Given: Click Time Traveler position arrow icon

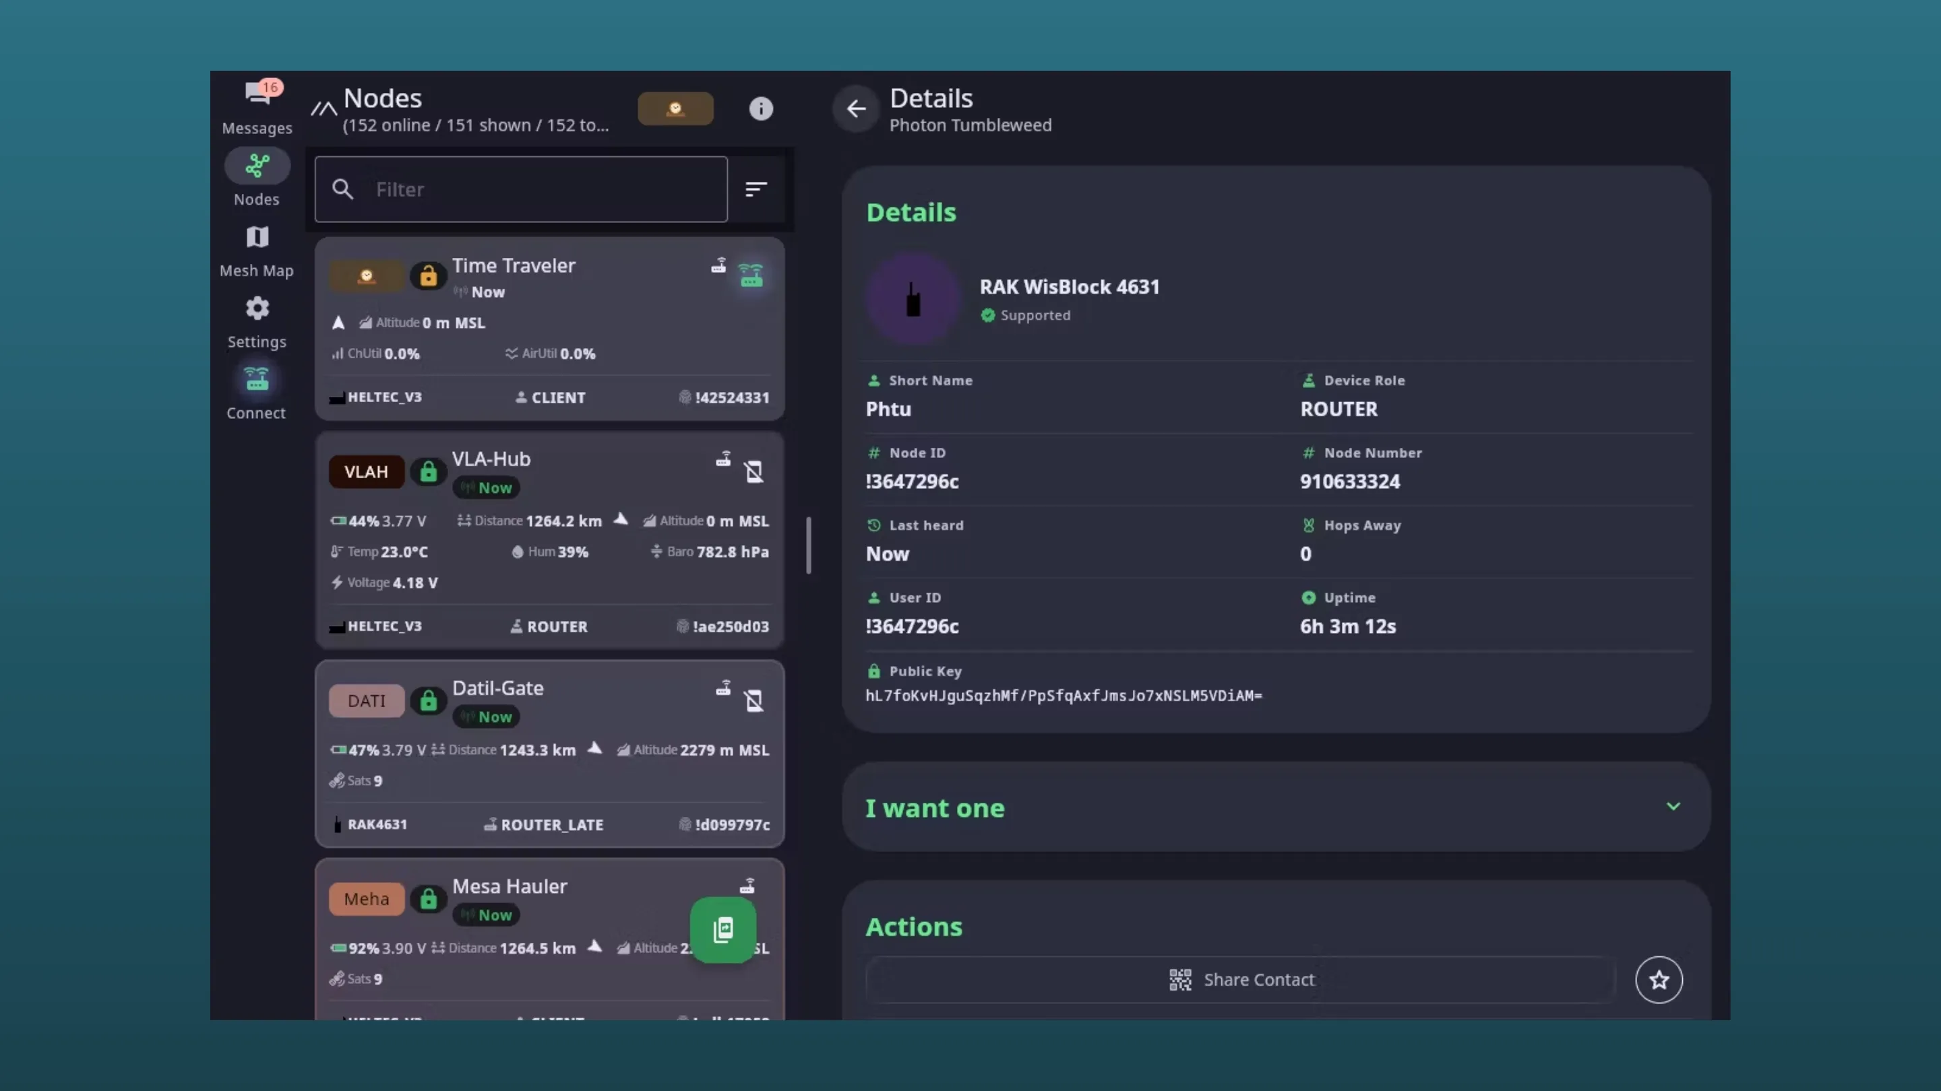Looking at the screenshot, I should click(338, 323).
